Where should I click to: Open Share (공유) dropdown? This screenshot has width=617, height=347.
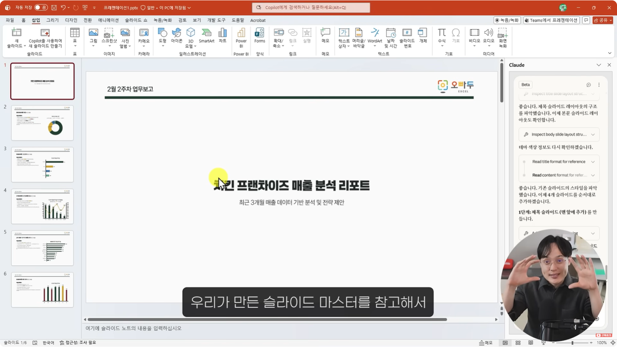click(603, 20)
